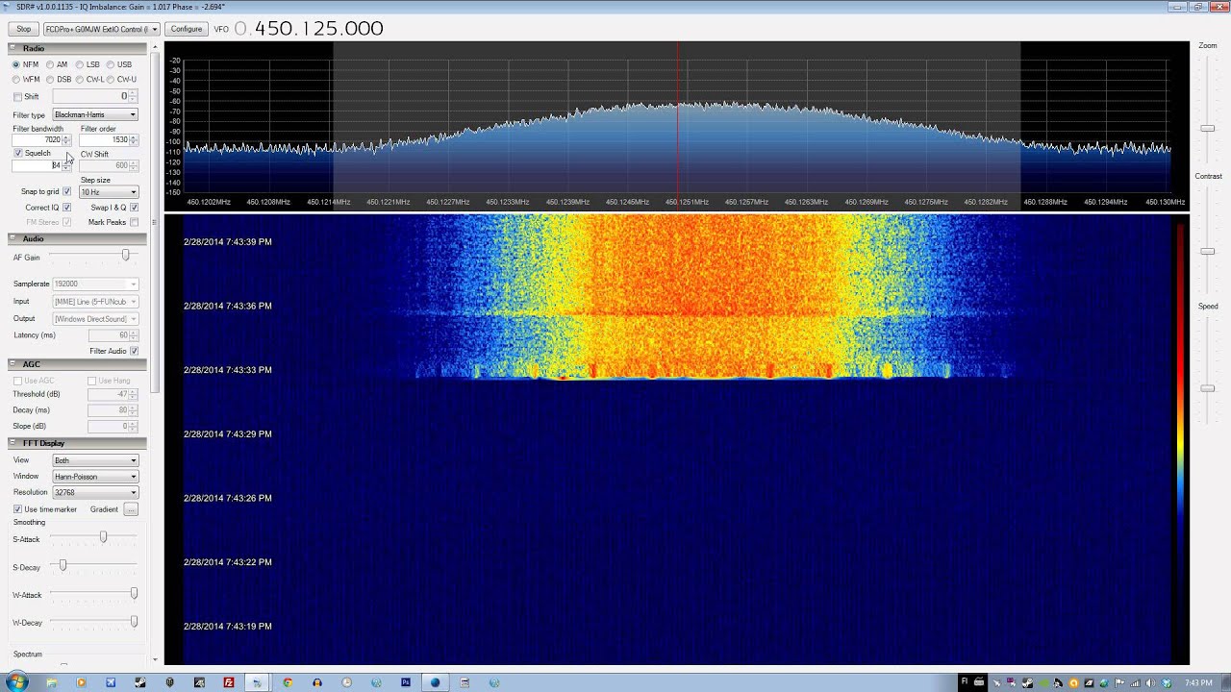Click the Stop button
Viewport: 1231px width, 692px height.
point(24,29)
